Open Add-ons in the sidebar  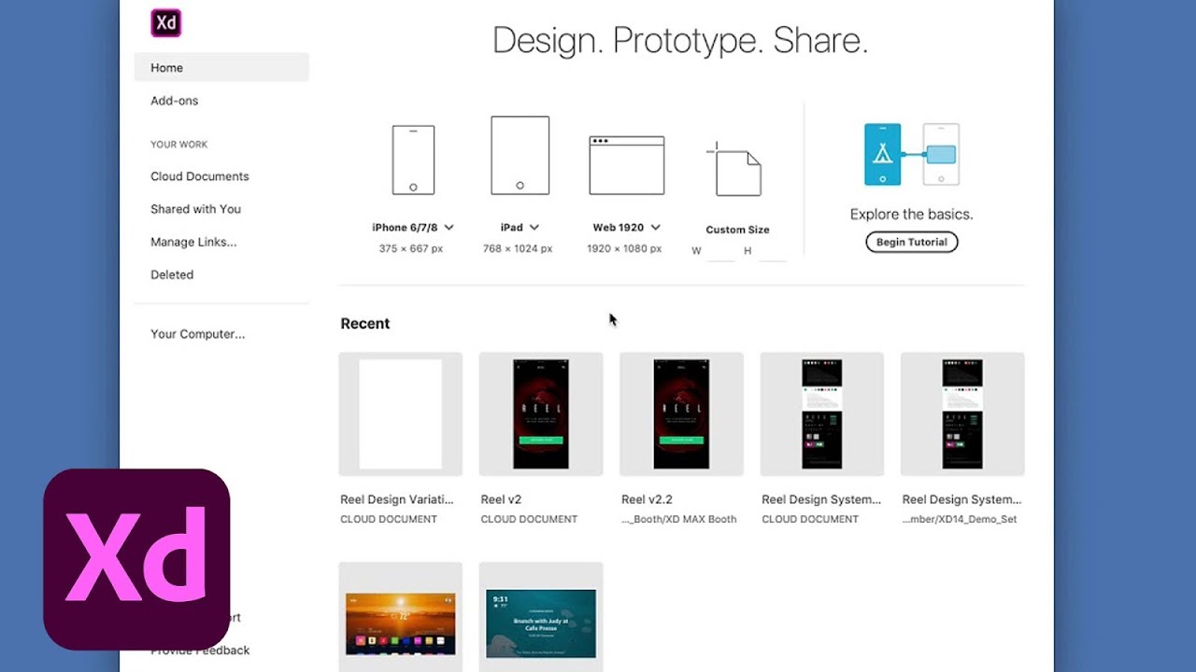click(x=175, y=101)
